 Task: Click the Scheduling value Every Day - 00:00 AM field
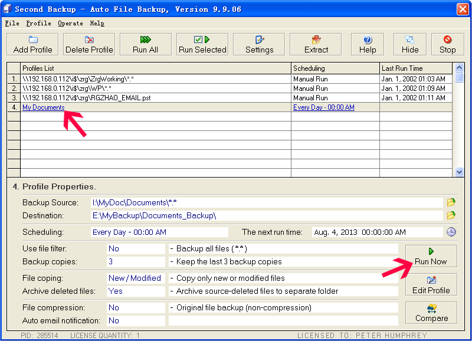(x=159, y=232)
